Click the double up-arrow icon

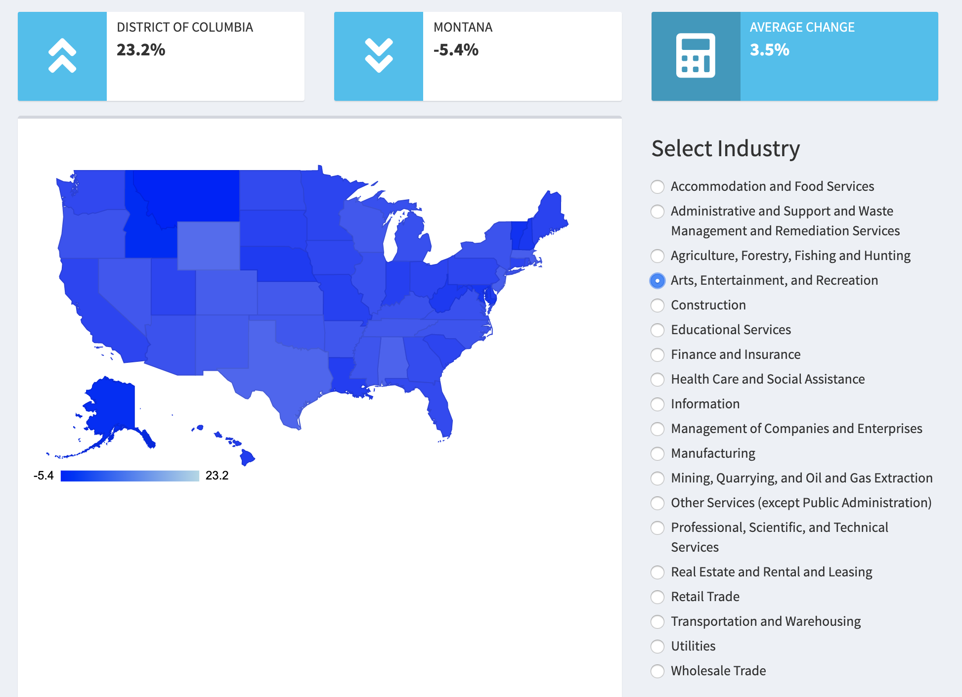tap(62, 56)
